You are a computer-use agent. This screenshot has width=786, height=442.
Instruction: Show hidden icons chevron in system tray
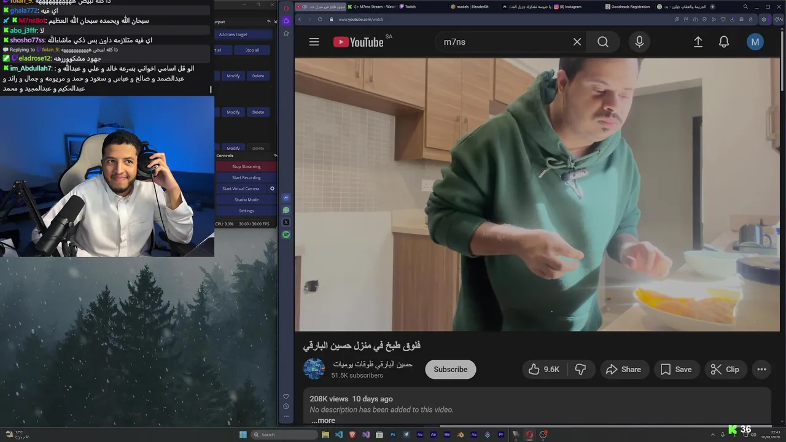pyautogui.click(x=712, y=435)
